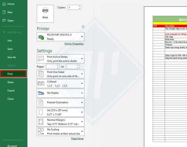Open the No Staples dropdown
The image size is (187, 147).
point(61,93)
